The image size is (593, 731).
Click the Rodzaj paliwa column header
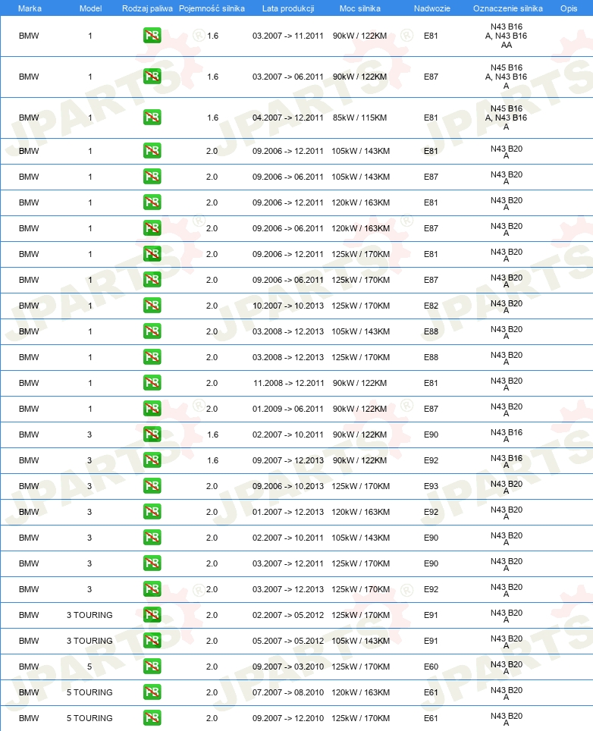tap(147, 8)
